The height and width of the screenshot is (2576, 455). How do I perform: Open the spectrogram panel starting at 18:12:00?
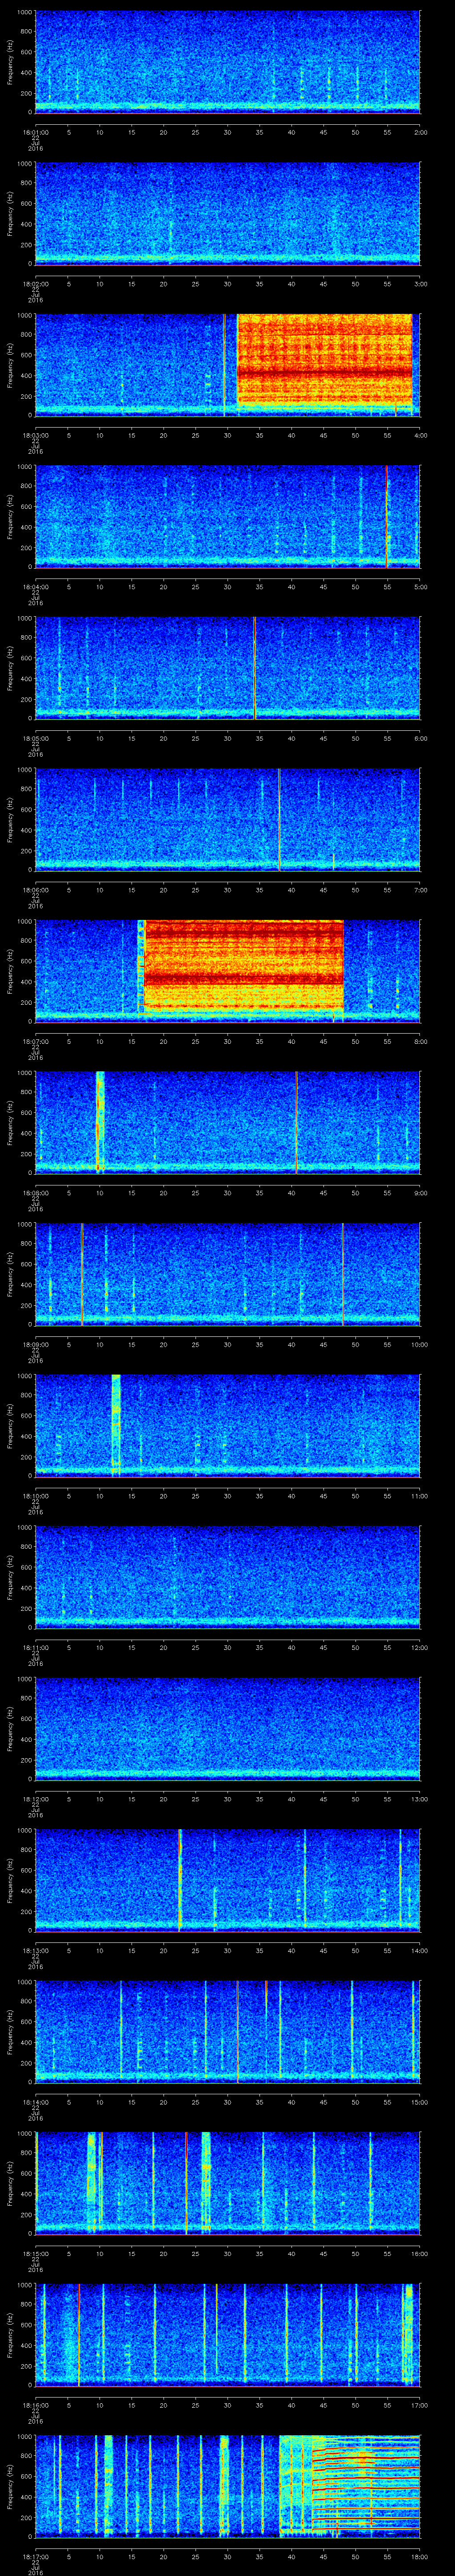pyautogui.click(x=227, y=1729)
